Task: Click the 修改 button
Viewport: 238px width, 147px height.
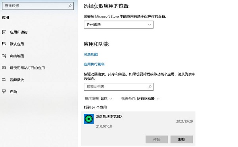Action: coord(157,139)
